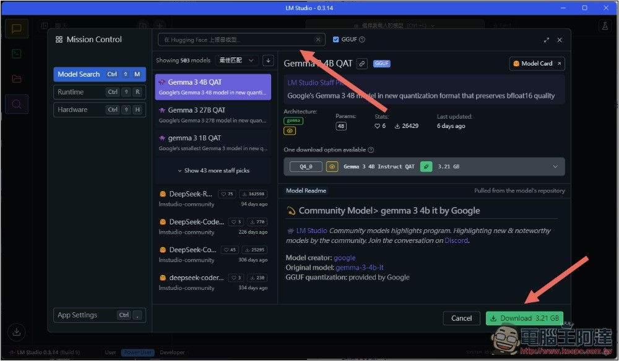Viewport: 619px width, 361px height.
Task: Toggle sort direction arrow button
Action: pos(268,60)
